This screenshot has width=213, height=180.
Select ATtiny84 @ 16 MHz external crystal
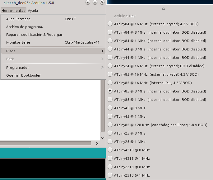[160, 24]
